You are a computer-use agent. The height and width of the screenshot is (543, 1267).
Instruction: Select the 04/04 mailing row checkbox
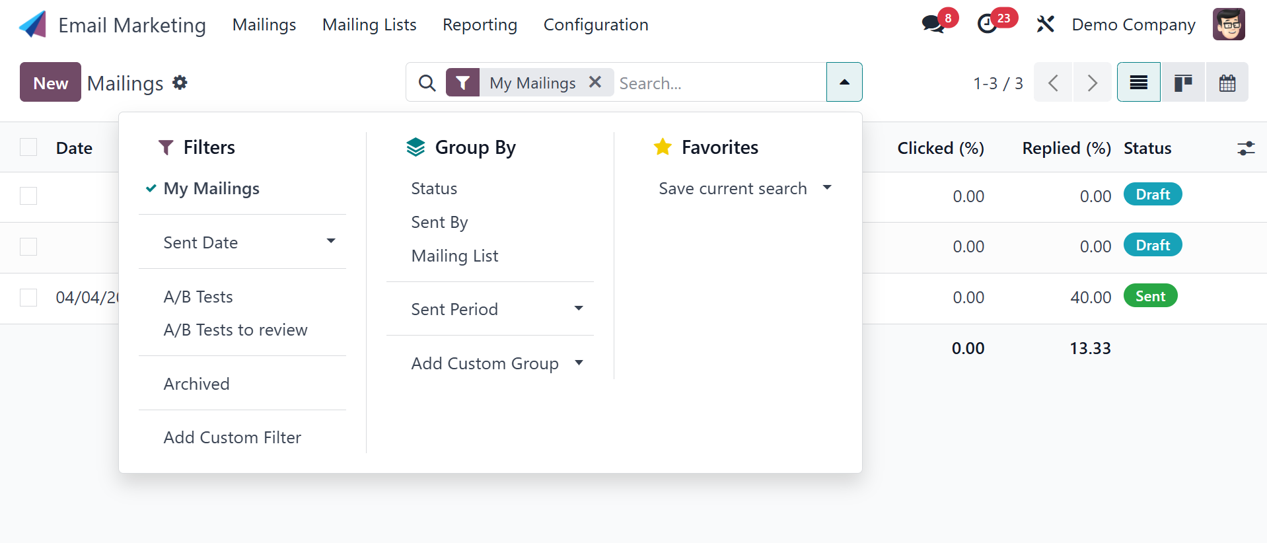click(x=28, y=297)
